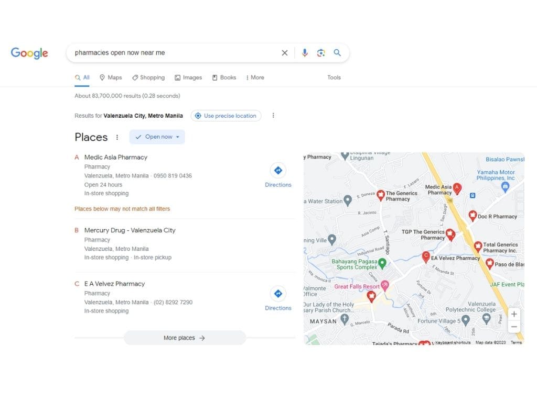The height and width of the screenshot is (402, 537).
Task: Click the blue magnifier search button
Action: [337, 53]
